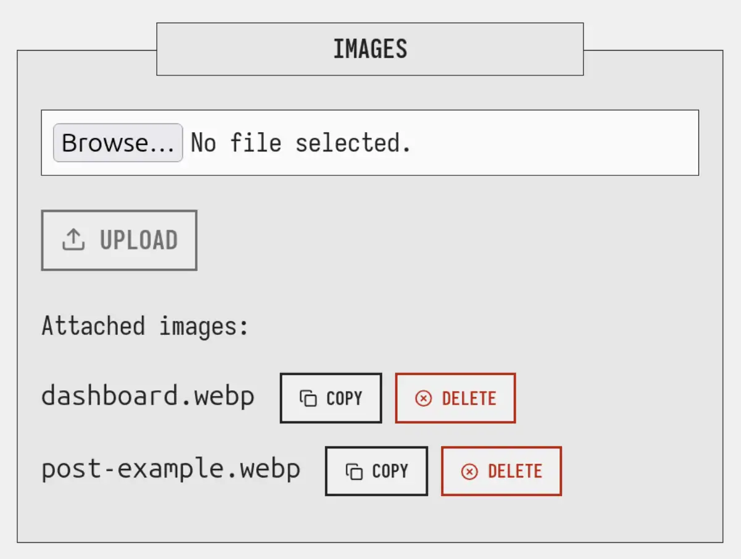741x559 pixels.
Task: Copy the dashboard.webp image link
Action: pos(331,398)
